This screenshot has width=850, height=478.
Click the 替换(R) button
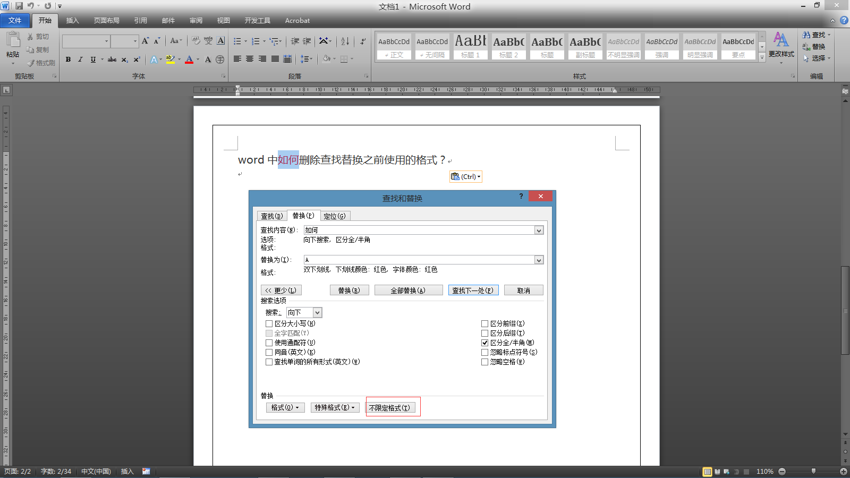coord(349,291)
